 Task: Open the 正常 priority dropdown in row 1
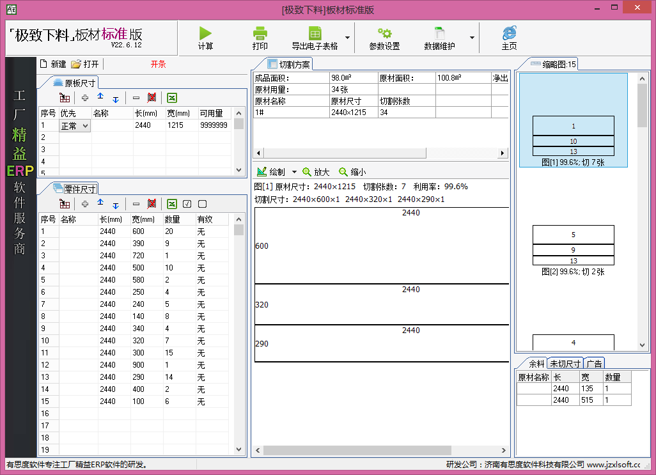tap(75, 126)
